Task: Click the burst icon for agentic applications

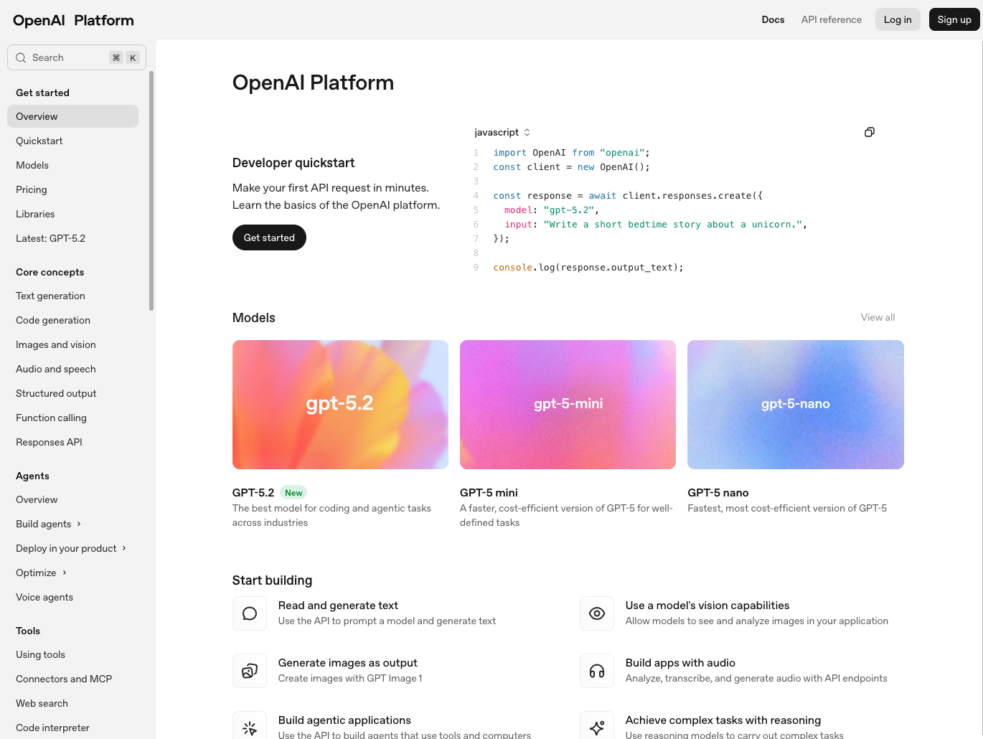Action: [x=250, y=727]
